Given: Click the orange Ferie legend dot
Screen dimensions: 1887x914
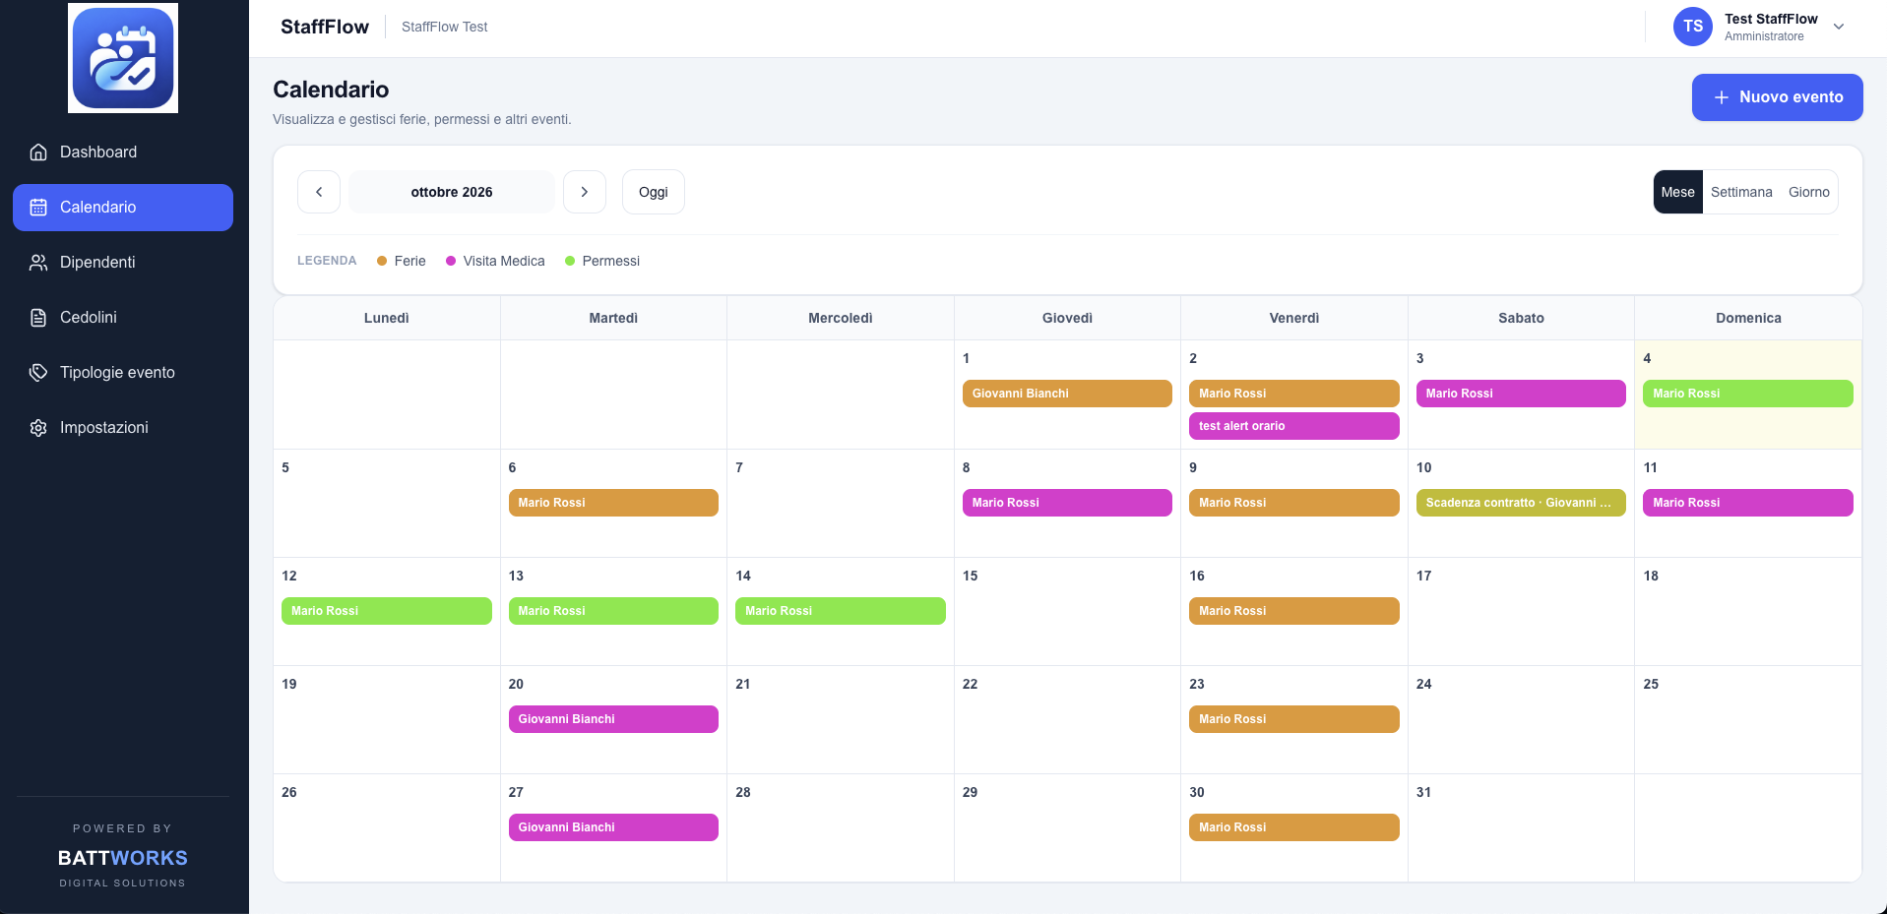Looking at the screenshot, I should (382, 261).
